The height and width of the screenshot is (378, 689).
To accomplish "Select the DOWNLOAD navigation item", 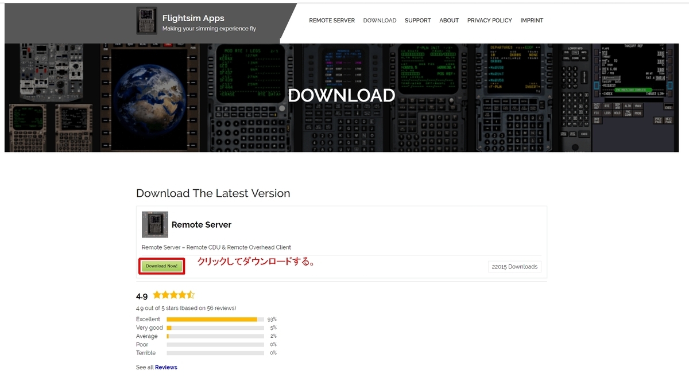I will (x=380, y=21).
